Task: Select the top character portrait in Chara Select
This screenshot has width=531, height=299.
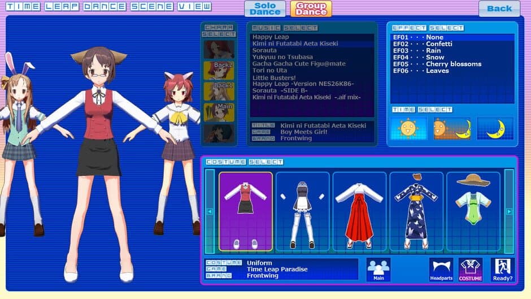Action: click(x=219, y=50)
